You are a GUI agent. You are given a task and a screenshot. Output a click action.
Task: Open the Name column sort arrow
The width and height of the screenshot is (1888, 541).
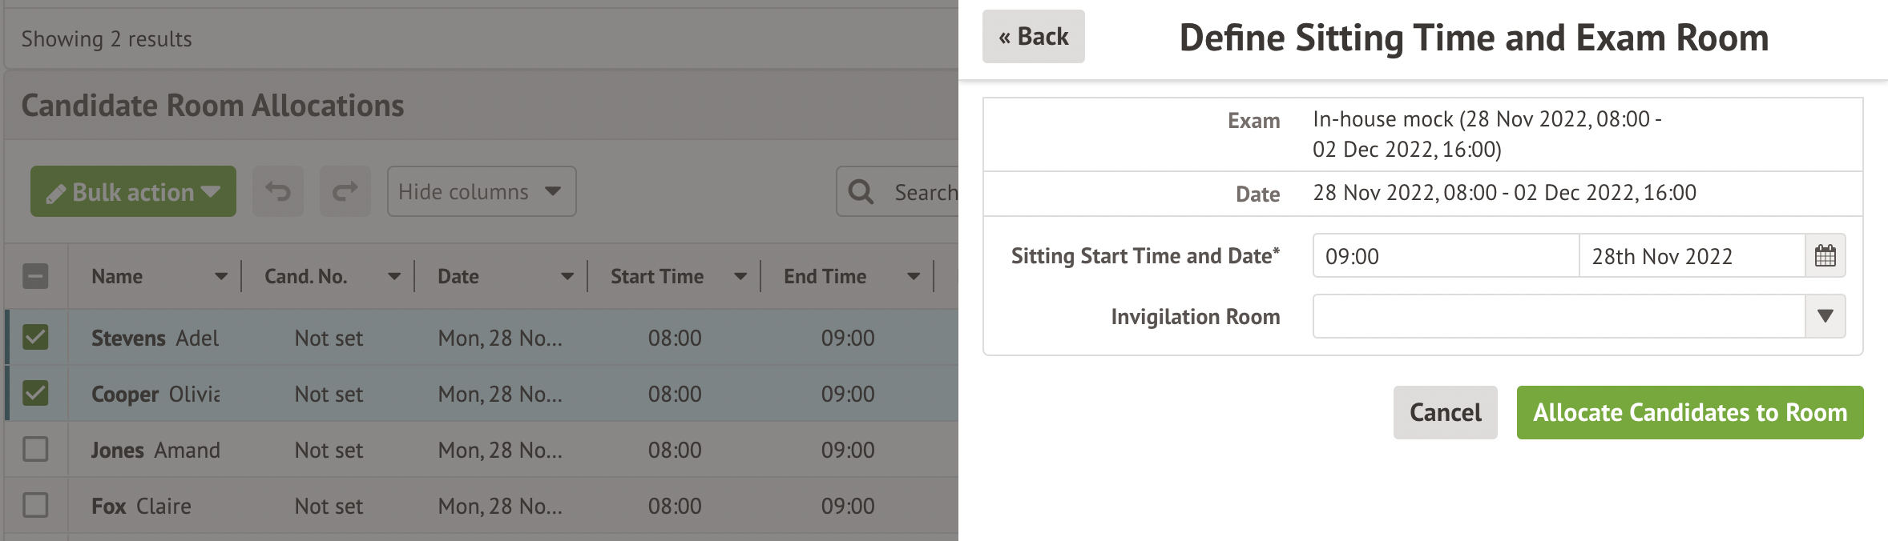click(221, 277)
